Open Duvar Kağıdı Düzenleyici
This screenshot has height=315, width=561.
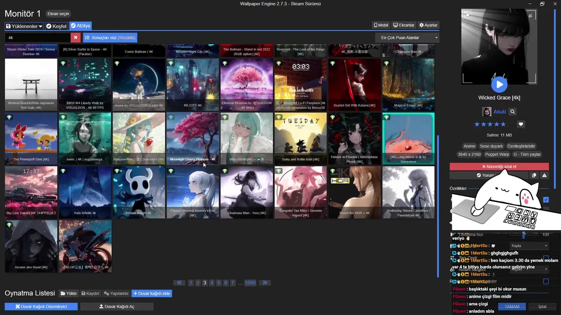(x=41, y=307)
